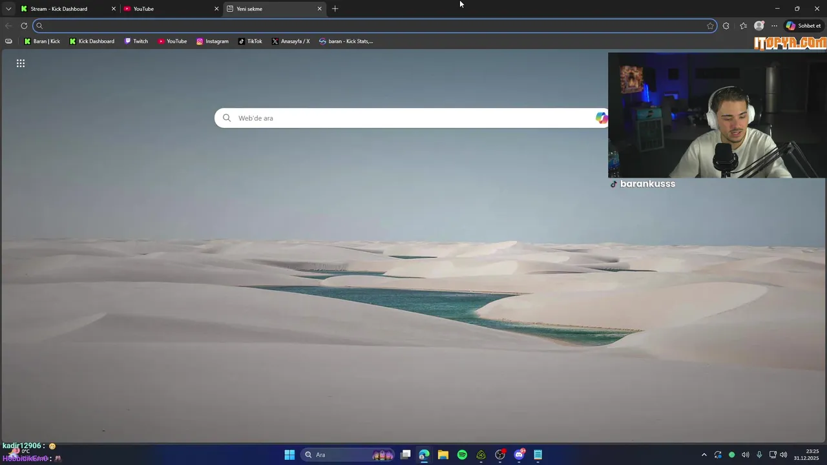Viewport: 827px width, 465px height.
Task: Open the volume tray icon beside the clock
Action: pyautogui.click(x=784, y=455)
